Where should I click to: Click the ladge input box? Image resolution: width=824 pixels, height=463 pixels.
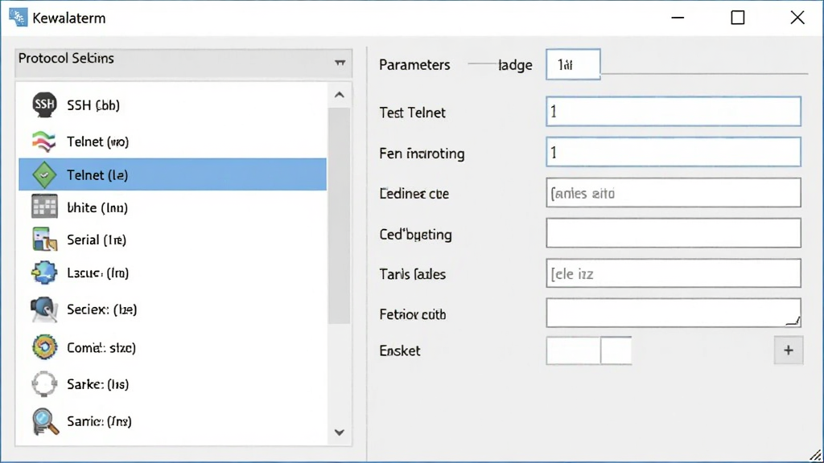(x=573, y=64)
